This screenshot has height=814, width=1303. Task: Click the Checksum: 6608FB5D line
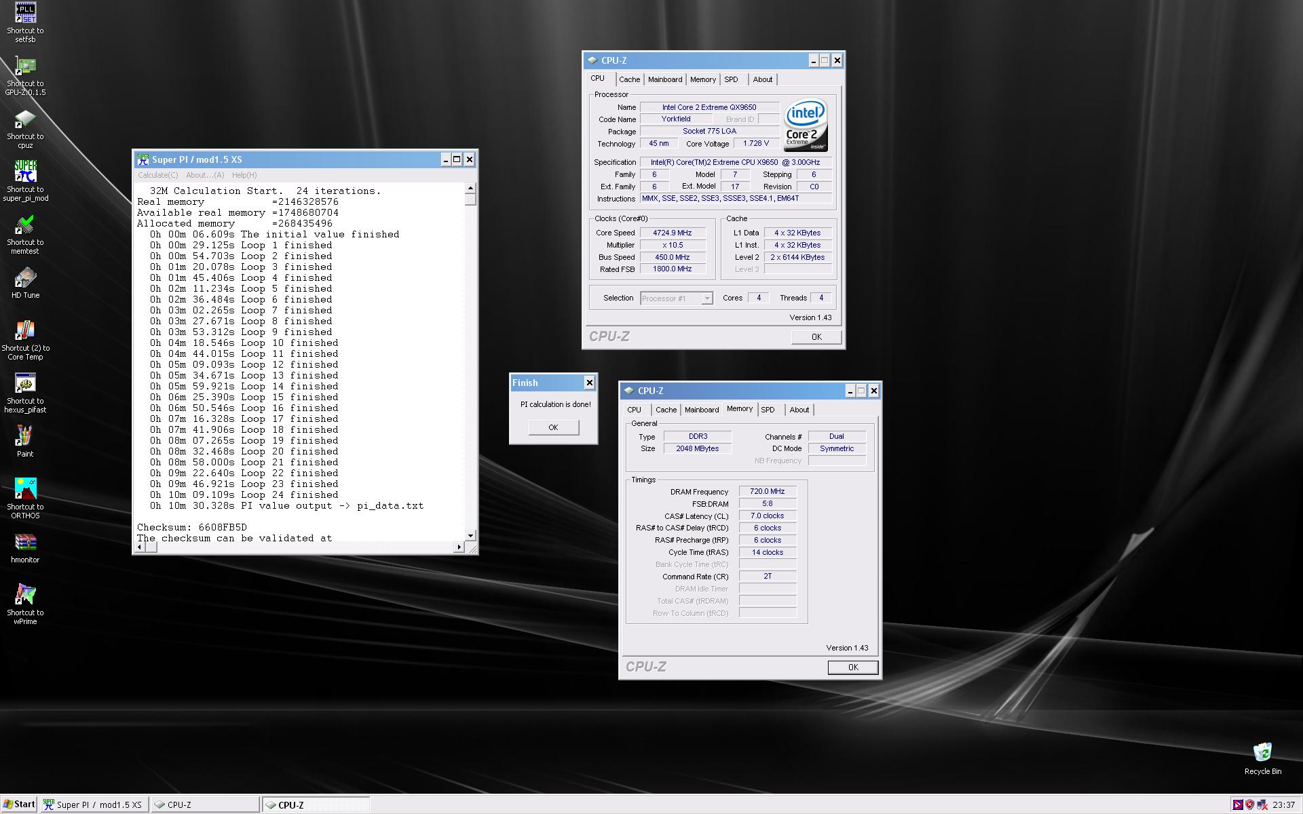click(x=192, y=527)
